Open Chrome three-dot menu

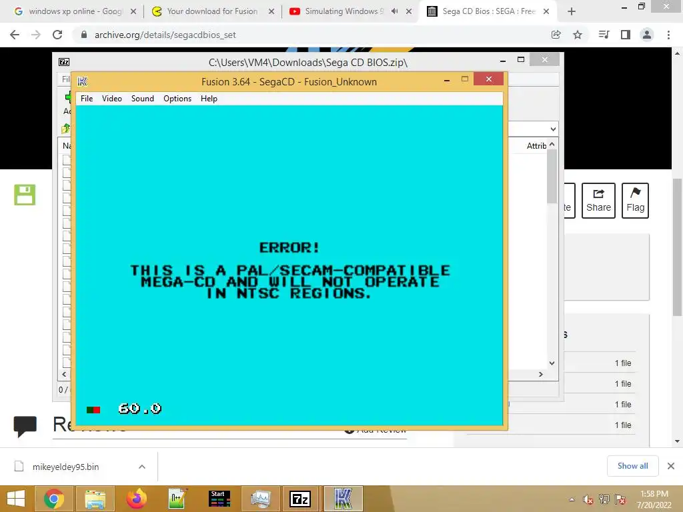(x=668, y=35)
